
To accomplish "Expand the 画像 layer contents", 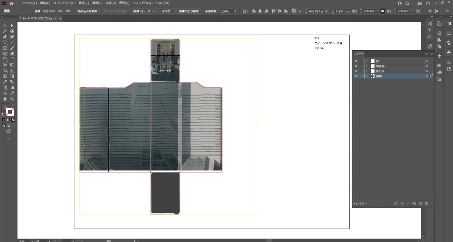I will (x=367, y=76).
